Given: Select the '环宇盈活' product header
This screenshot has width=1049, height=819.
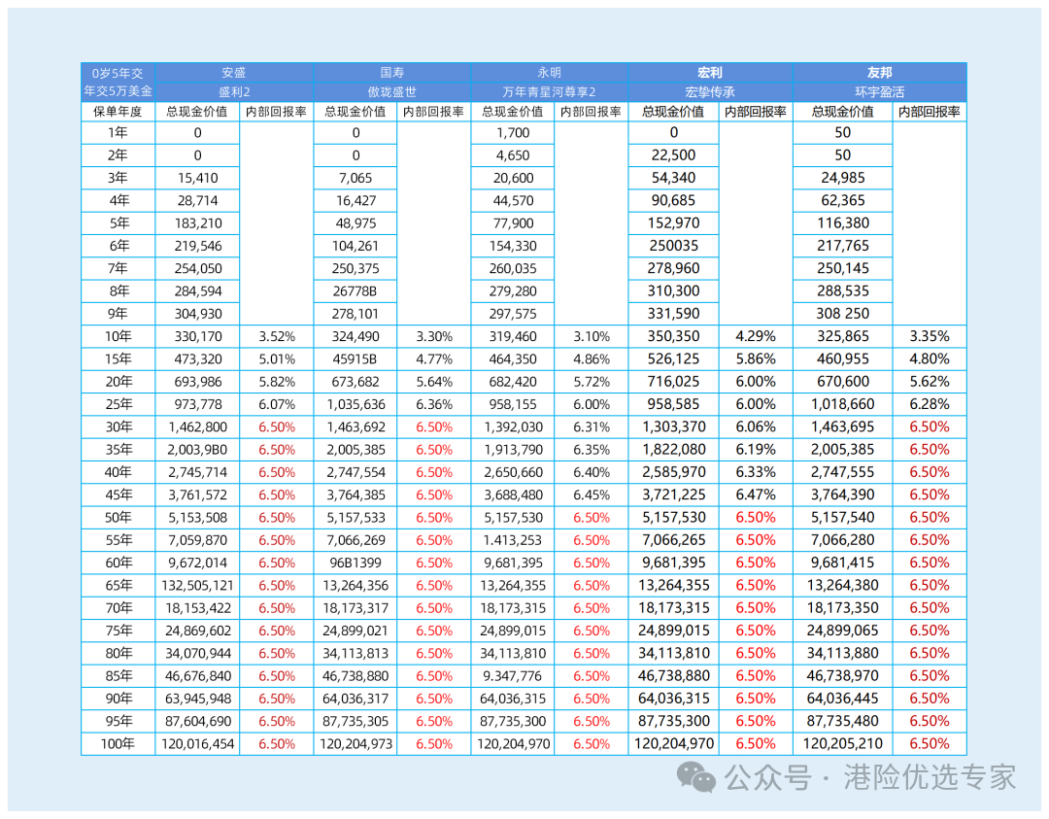Looking at the screenshot, I should 880,91.
